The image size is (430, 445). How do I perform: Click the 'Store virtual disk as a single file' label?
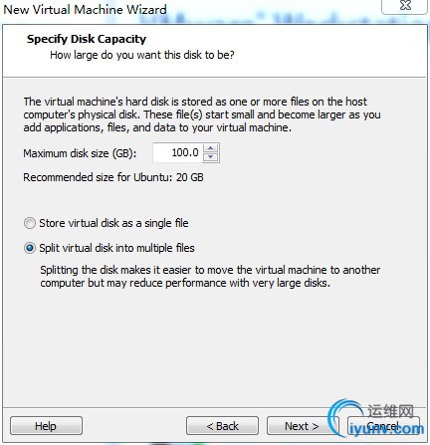[x=113, y=223]
